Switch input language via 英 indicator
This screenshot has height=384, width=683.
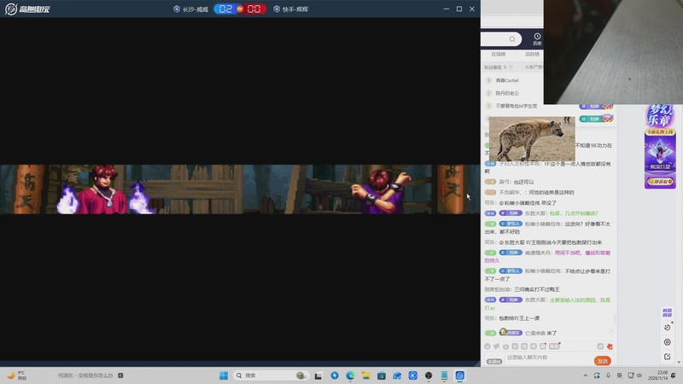point(620,375)
